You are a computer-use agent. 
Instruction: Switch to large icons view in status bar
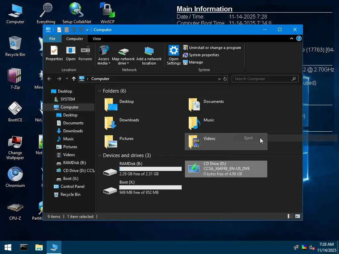298,216
